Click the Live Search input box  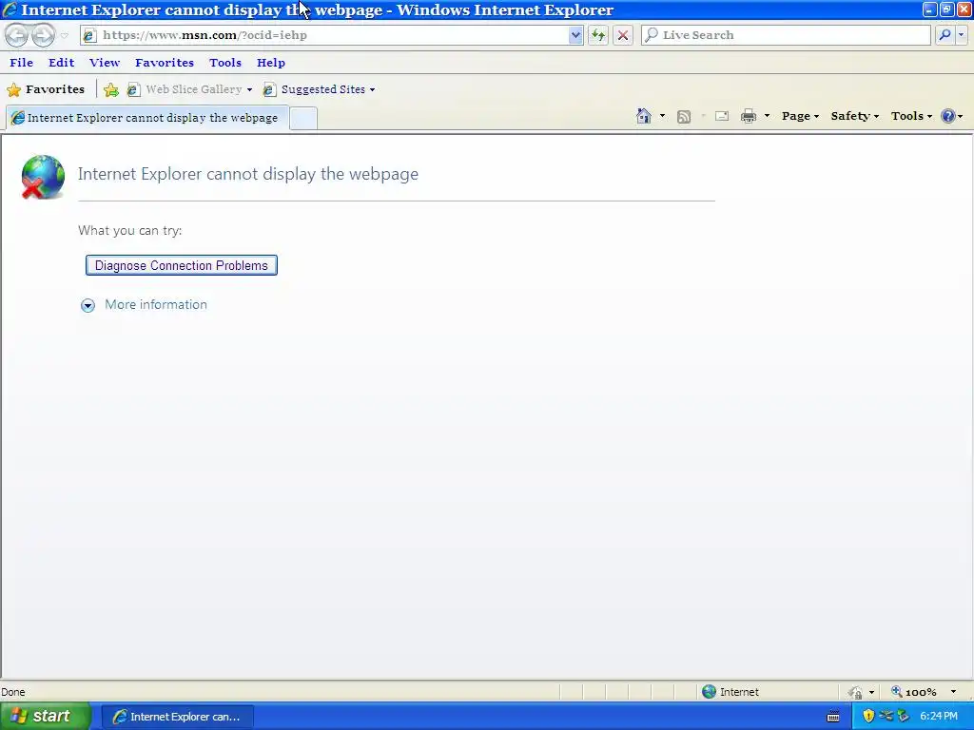click(786, 35)
